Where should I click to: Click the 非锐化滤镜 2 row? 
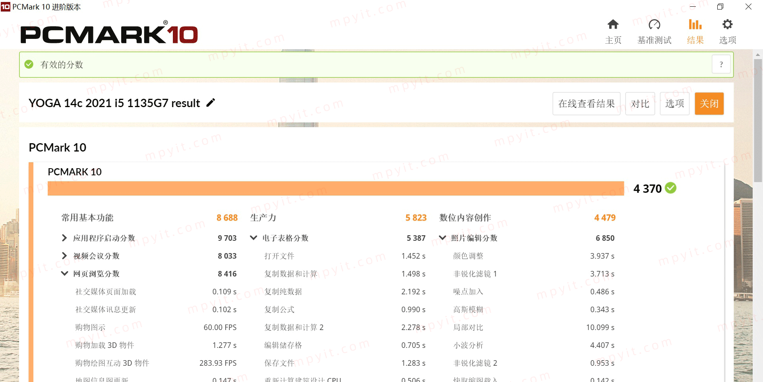(x=534, y=363)
